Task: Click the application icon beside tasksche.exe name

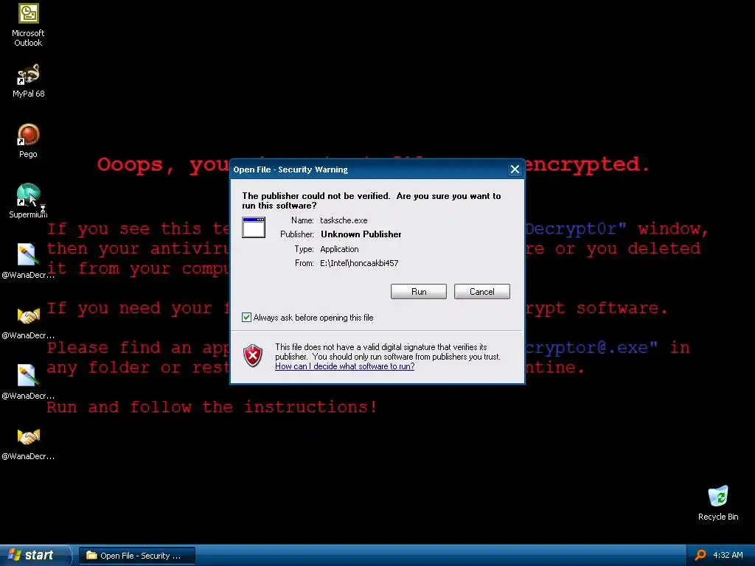Action: [254, 227]
